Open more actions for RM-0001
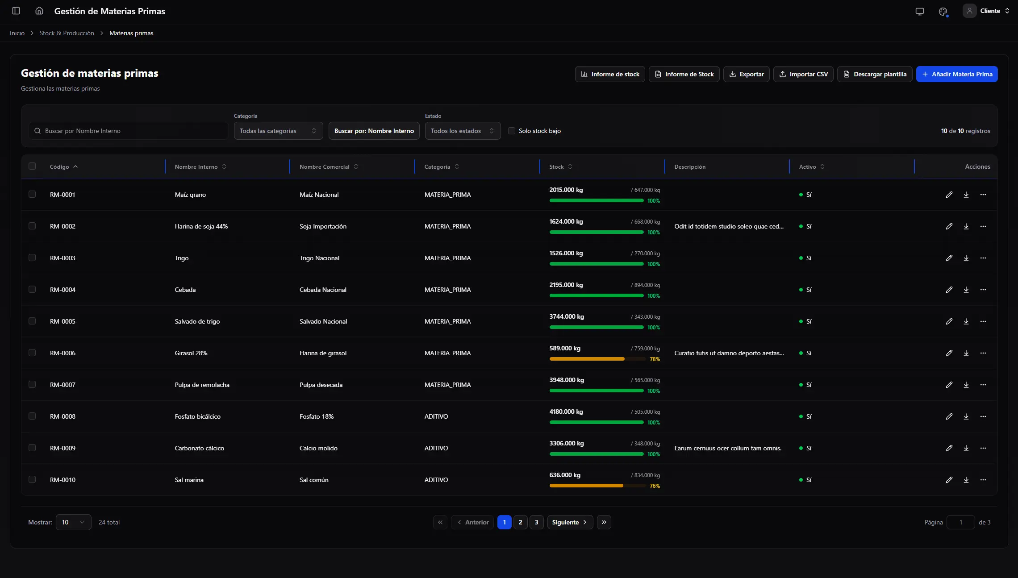Viewport: 1018px width, 578px height. tap(983, 195)
